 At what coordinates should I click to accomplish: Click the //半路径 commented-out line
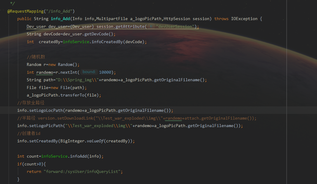pyautogui.click(x=137, y=118)
